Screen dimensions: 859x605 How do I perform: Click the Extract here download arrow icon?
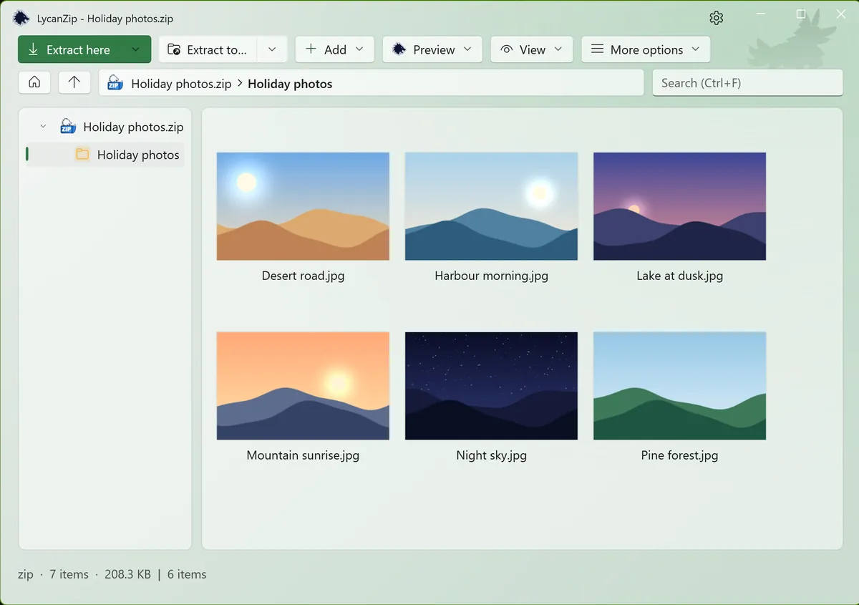click(x=33, y=49)
